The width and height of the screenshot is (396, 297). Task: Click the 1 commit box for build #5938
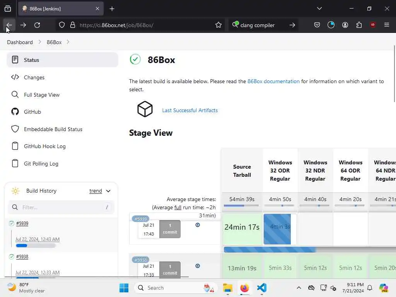coord(170,270)
